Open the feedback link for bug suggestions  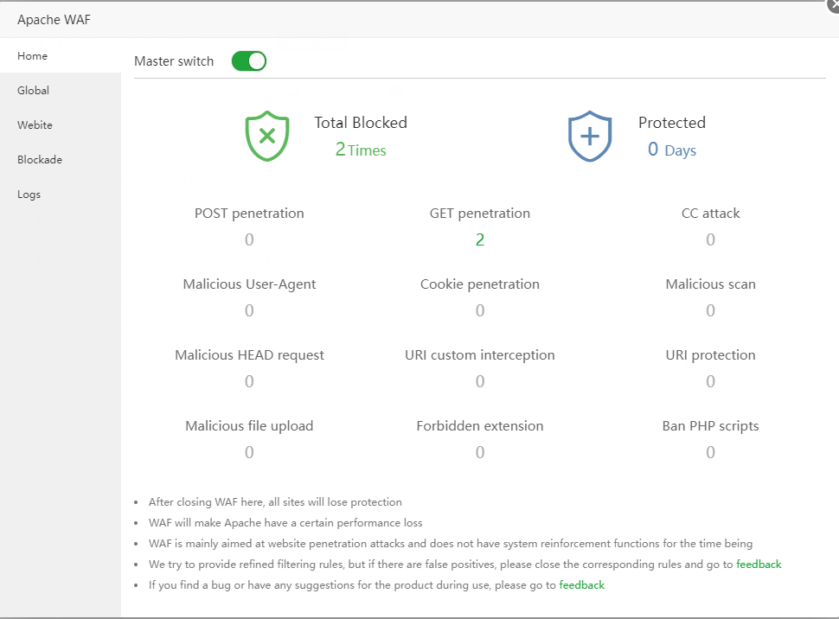click(582, 585)
